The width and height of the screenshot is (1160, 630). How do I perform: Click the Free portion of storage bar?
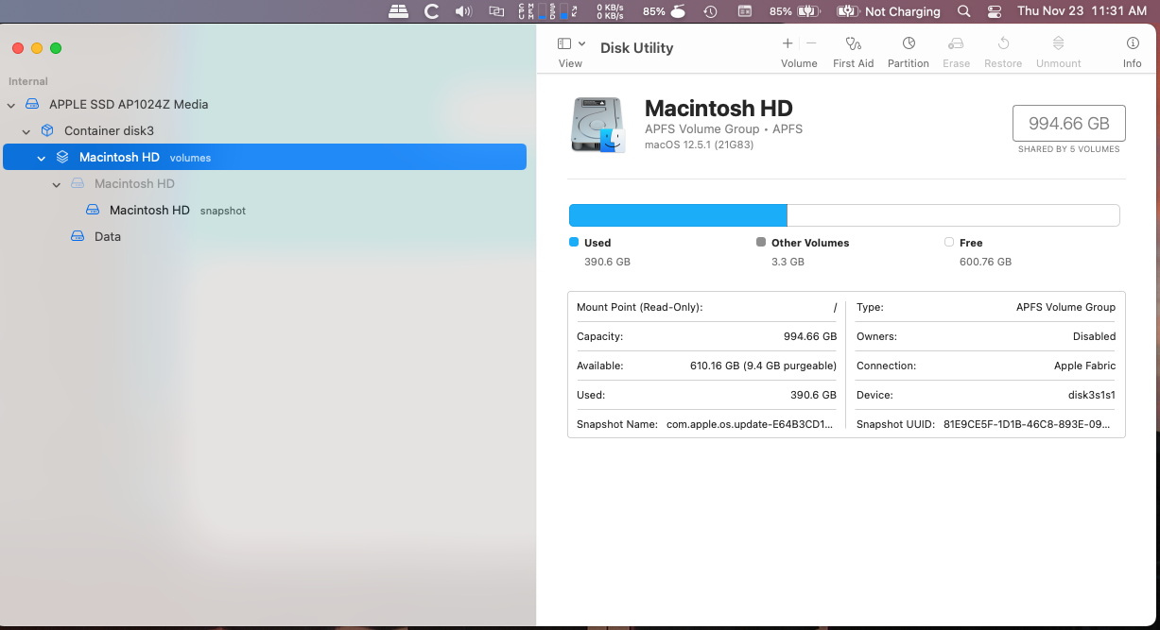(955, 215)
